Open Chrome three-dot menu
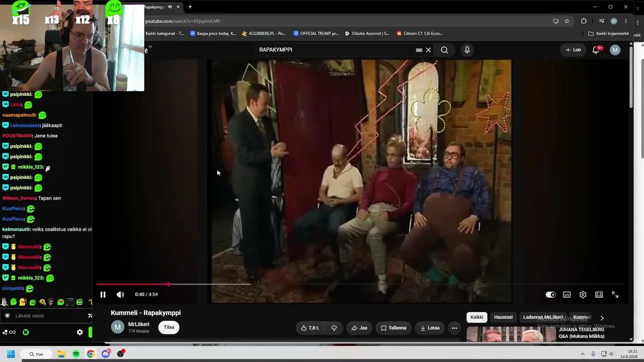644x362 pixels. tap(626, 21)
